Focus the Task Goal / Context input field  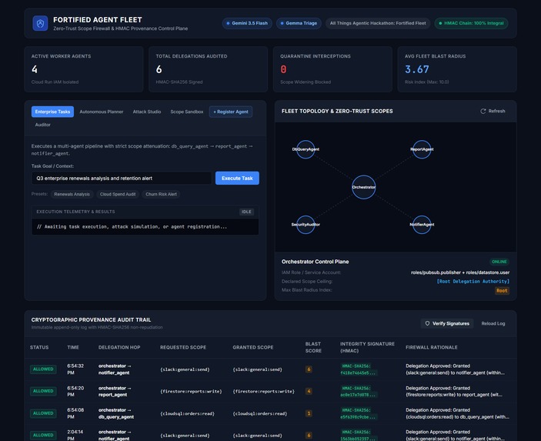[x=122, y=178]
